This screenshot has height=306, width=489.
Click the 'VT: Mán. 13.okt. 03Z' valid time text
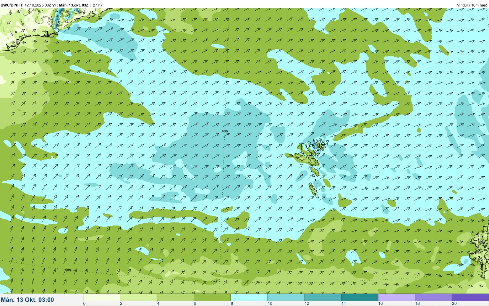[71, 5]
